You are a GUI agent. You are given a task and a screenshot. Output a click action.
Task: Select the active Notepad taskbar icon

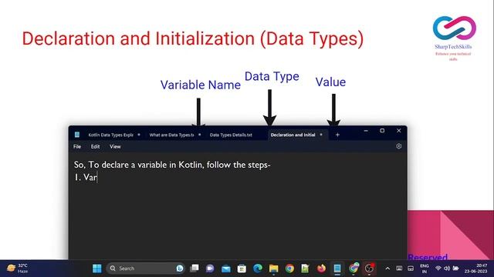(337, 269)
